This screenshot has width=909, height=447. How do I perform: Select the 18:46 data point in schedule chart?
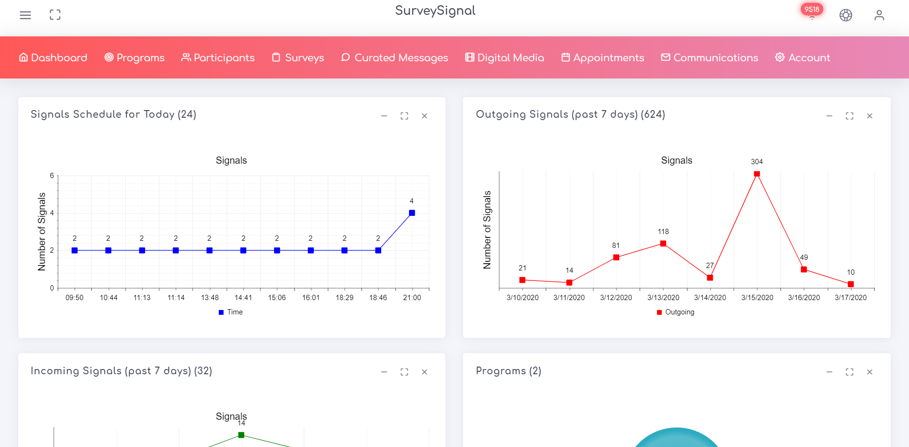coord(378,250)
